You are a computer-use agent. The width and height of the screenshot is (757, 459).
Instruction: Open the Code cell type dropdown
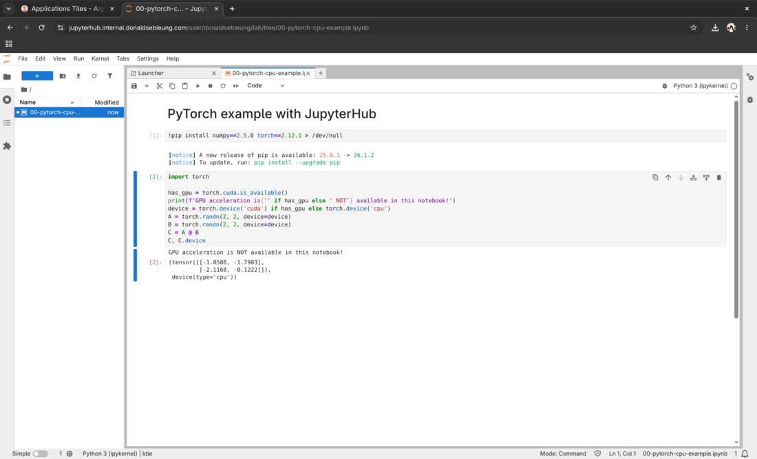pyautogui.click(x=266, y=86)
